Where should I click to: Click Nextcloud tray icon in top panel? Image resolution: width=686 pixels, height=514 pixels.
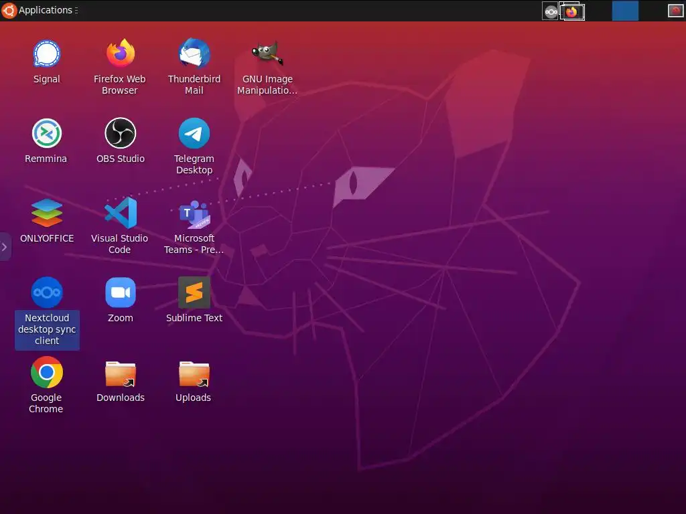click(551, 11)
